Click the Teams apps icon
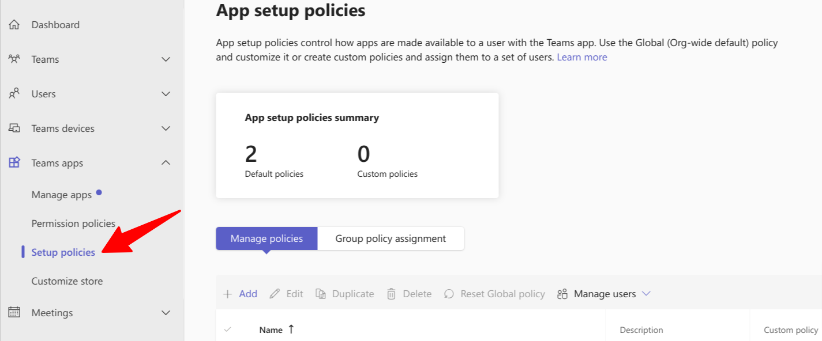Viewport: 822px width, 341px height. (14, 163)
